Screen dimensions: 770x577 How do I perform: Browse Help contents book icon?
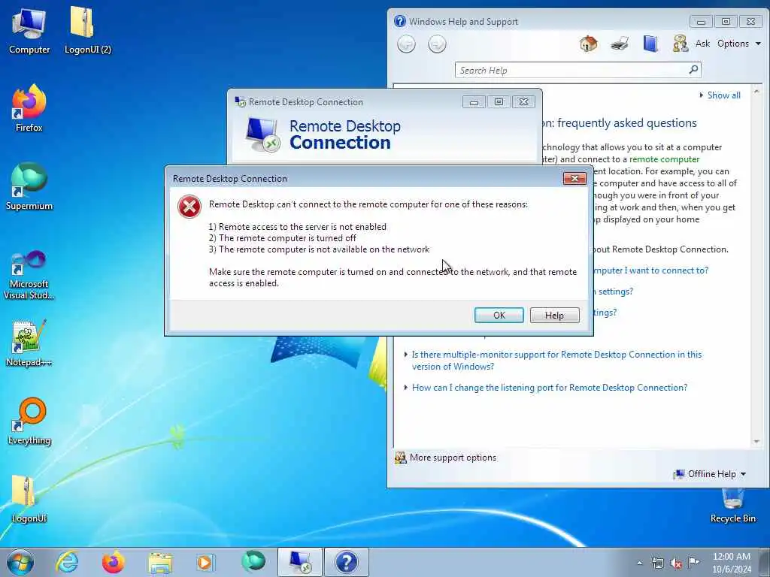650,44
